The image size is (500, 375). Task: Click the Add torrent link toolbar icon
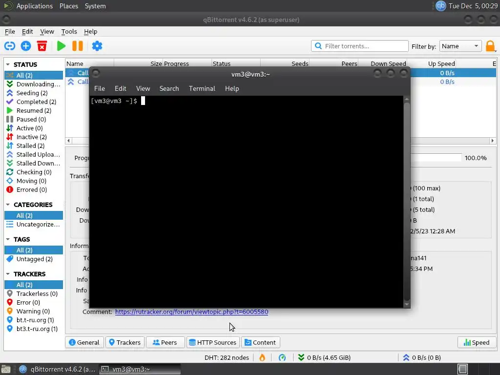point(10,46)
